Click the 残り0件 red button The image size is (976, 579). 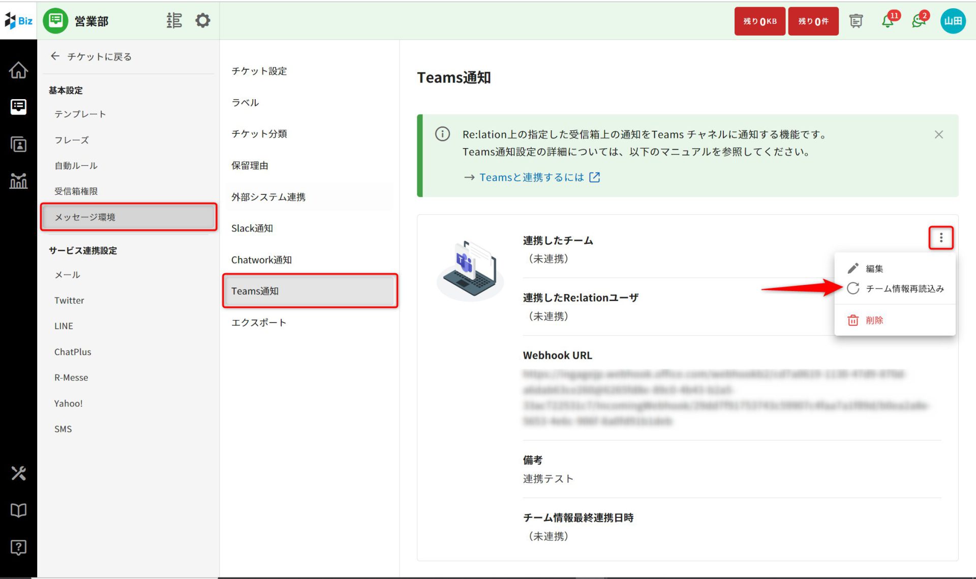point(813,21)
